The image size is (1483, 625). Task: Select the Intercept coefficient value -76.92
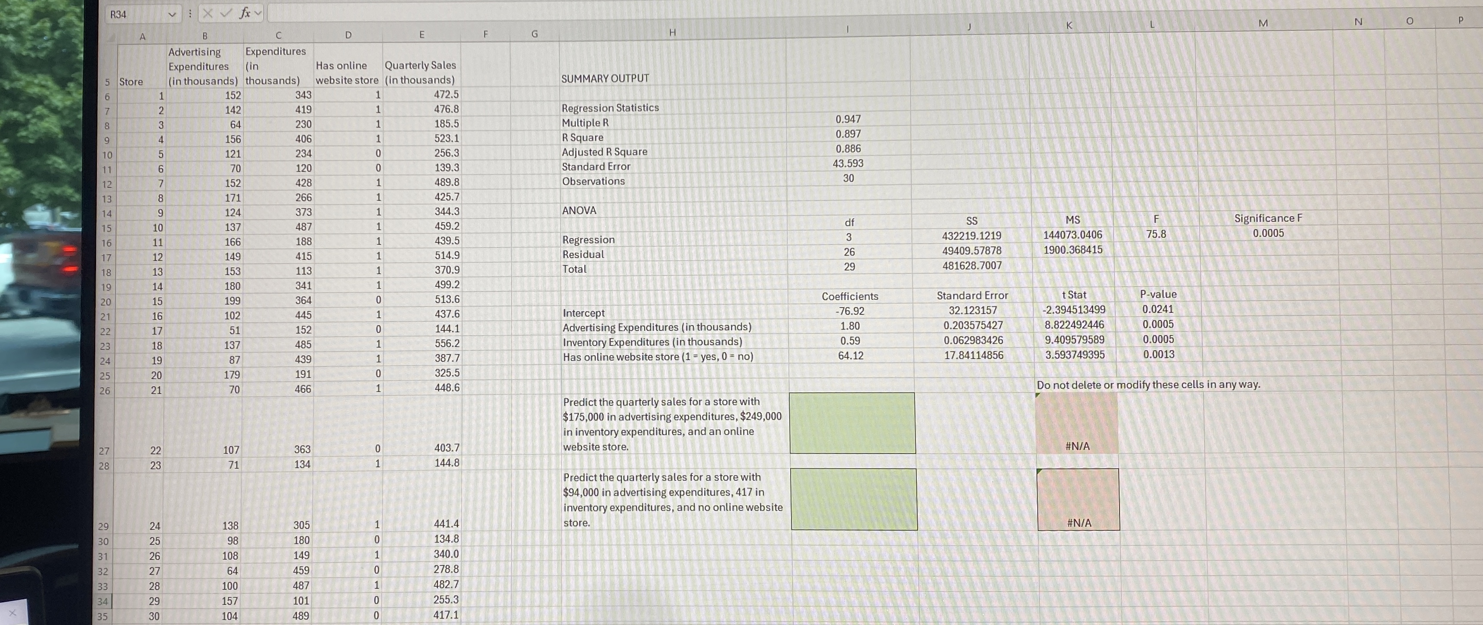(x=850, y=311)
